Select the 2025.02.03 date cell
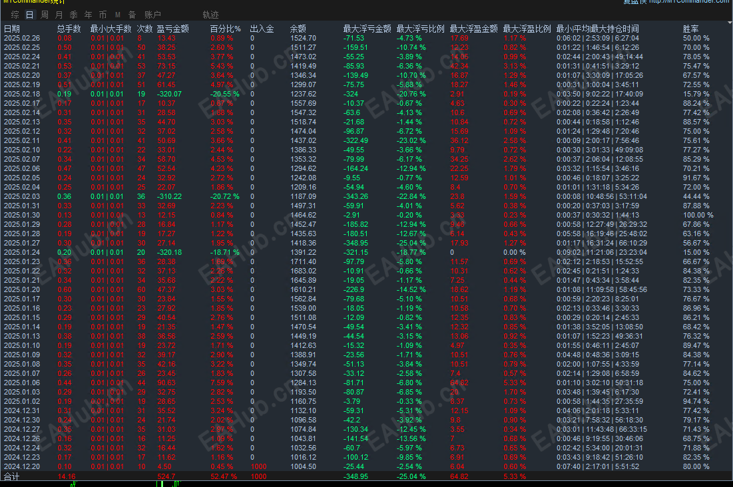The width and height of the screenshot is (733, 487). tap(22, 197)
